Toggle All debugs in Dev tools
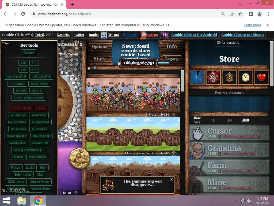This screenshot has height=206, width=274. coord(18,115)
